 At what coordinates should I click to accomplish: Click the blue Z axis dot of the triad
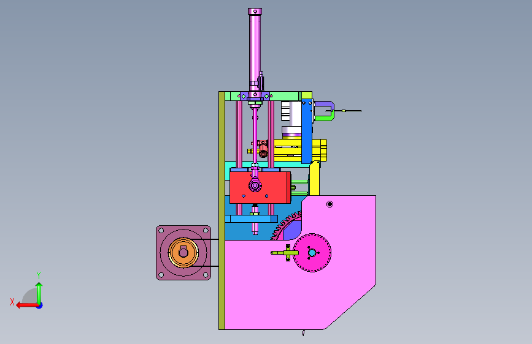point(40,305)
